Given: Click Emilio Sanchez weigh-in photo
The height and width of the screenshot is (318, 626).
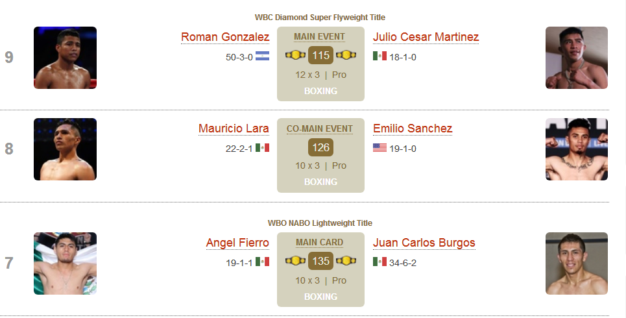Looking at the screenshot, I should click(577, 149).
